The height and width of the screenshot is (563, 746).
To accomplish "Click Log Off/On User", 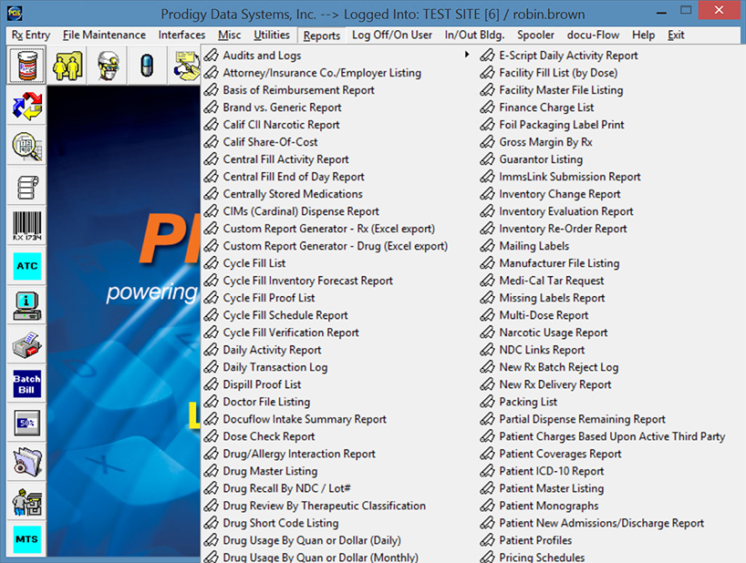I will [392, 36].
